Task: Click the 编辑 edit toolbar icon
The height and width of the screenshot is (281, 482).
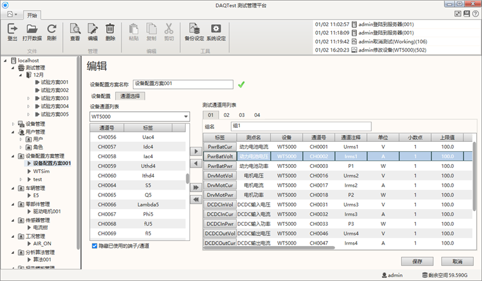Action: click(93, 29)
